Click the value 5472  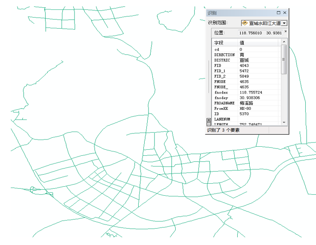coord(244,71)
